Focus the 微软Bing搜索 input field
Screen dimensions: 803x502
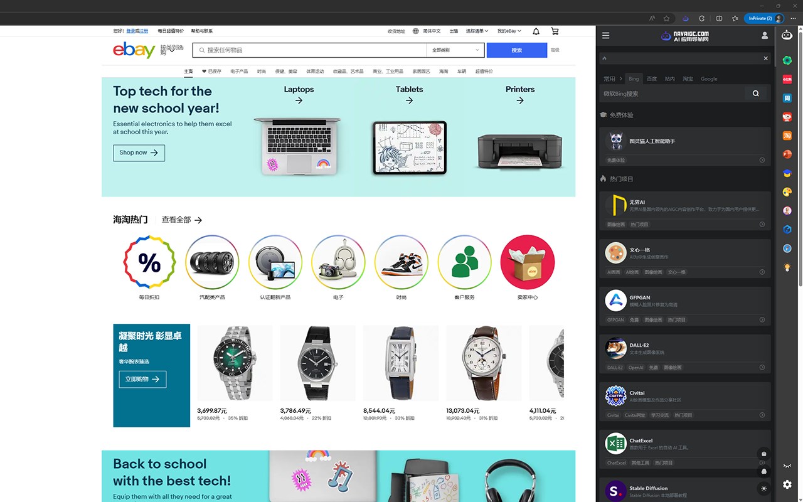click(673, 93)
